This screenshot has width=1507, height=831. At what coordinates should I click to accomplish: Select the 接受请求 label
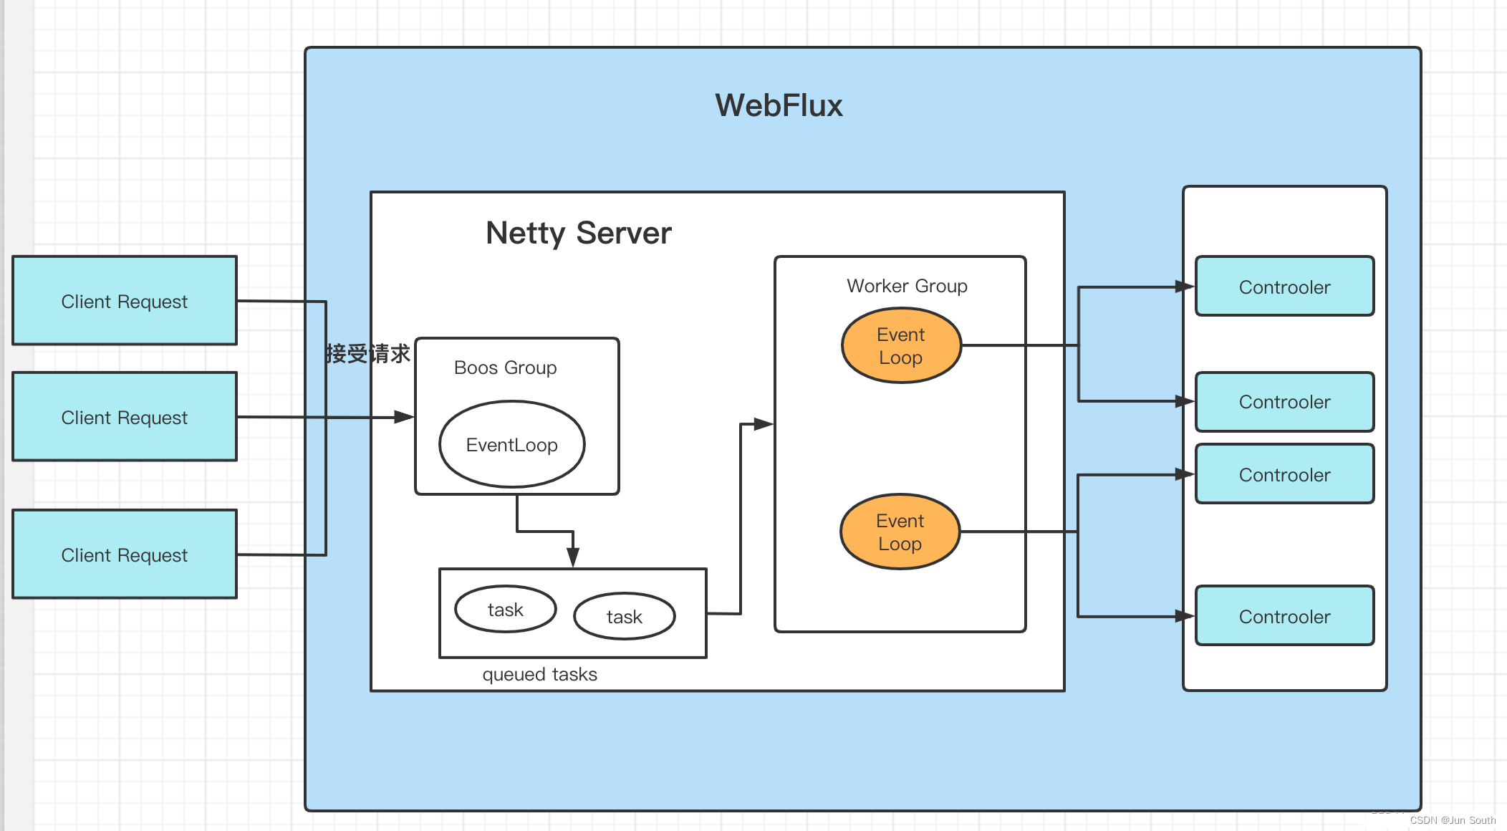368,353
